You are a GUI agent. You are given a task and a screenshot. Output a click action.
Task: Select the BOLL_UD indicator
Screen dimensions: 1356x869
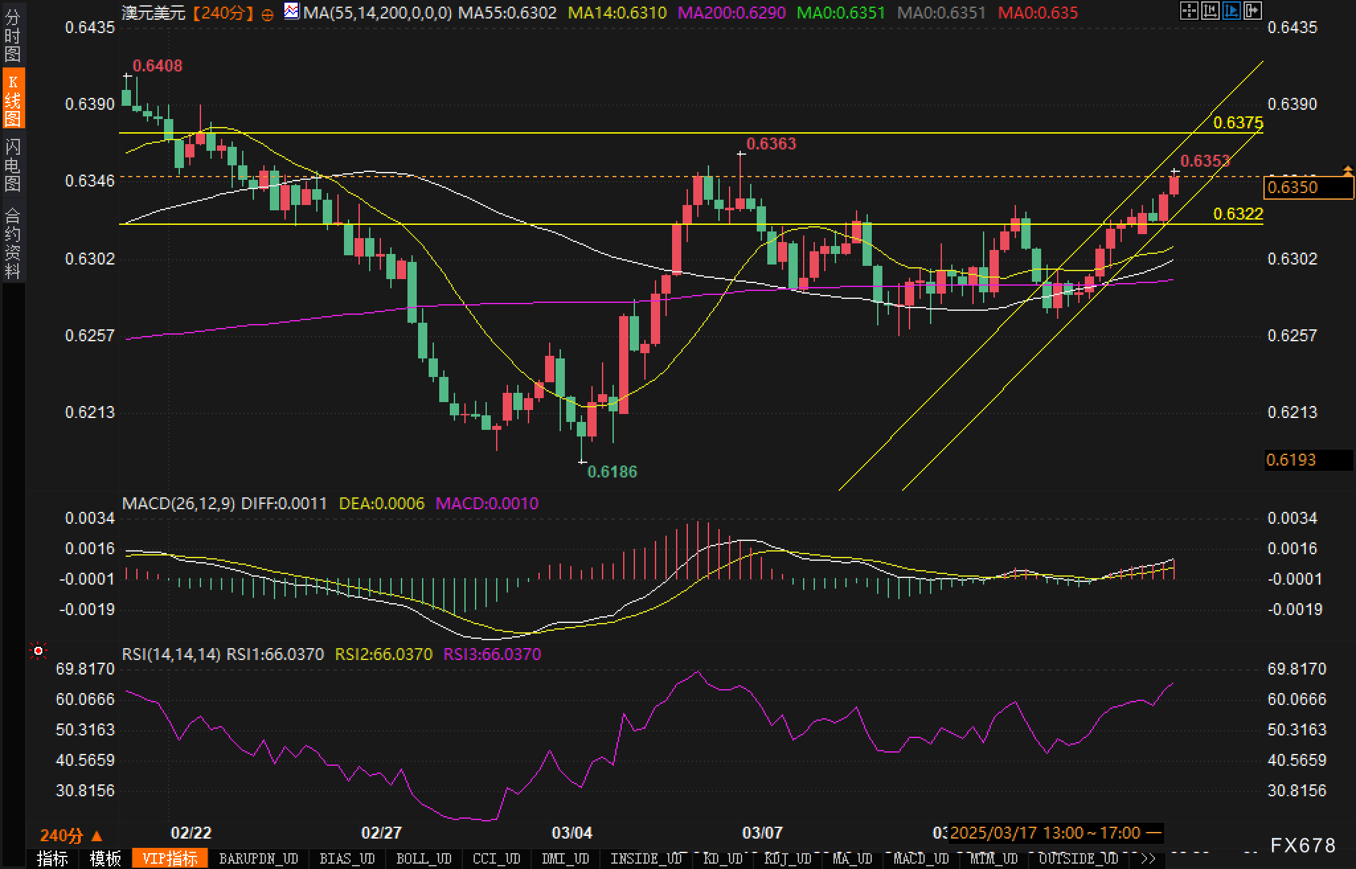[423, 858]
